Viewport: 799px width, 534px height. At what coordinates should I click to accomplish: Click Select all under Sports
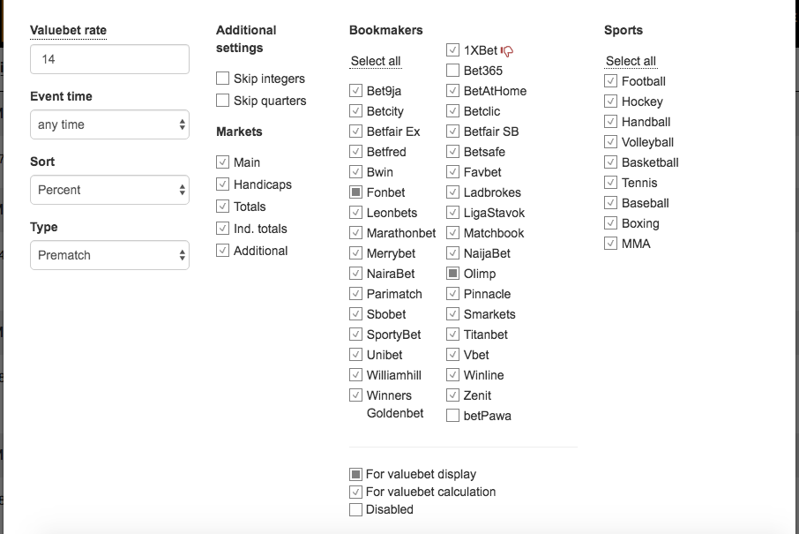coord(631,61)
